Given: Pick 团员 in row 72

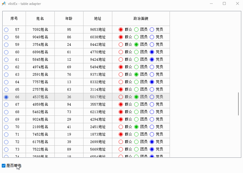Looking at the screenshot, I should tap(136, 142).
